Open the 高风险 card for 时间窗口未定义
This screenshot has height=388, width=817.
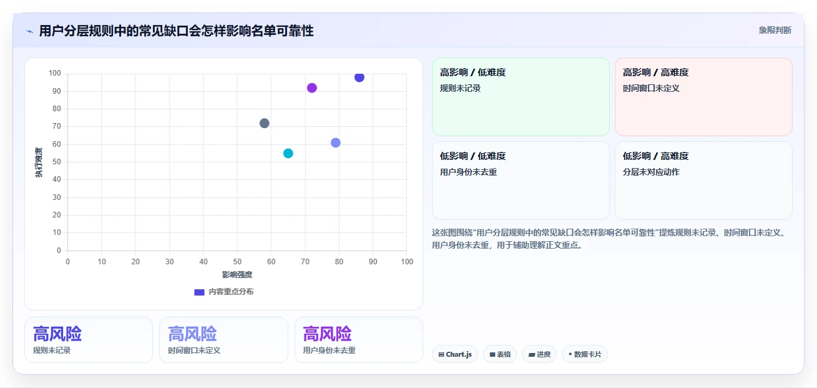click(x=223, y=340)
